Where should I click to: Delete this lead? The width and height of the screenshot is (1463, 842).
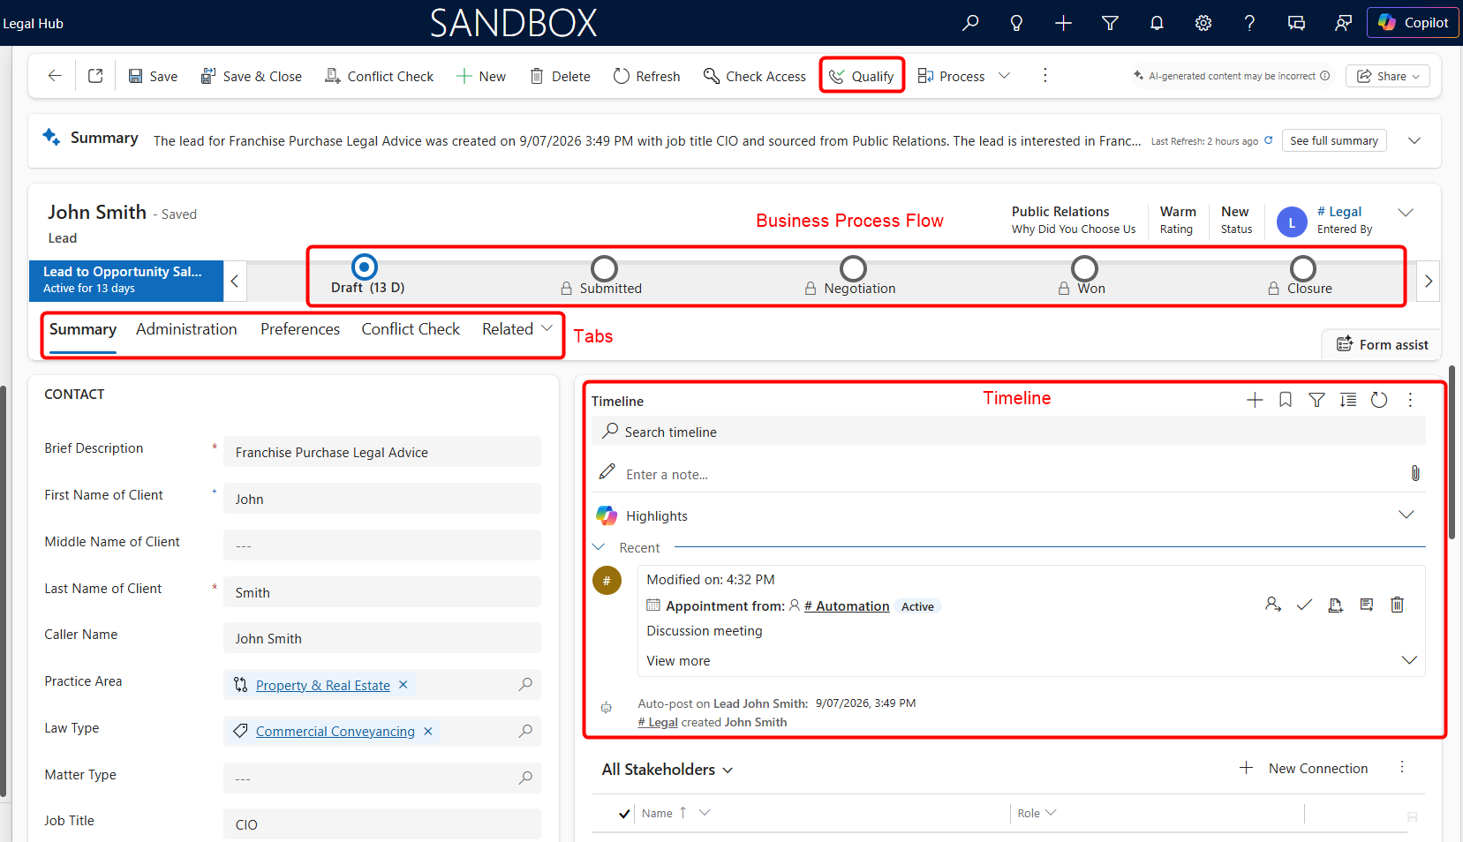point(560,77)
